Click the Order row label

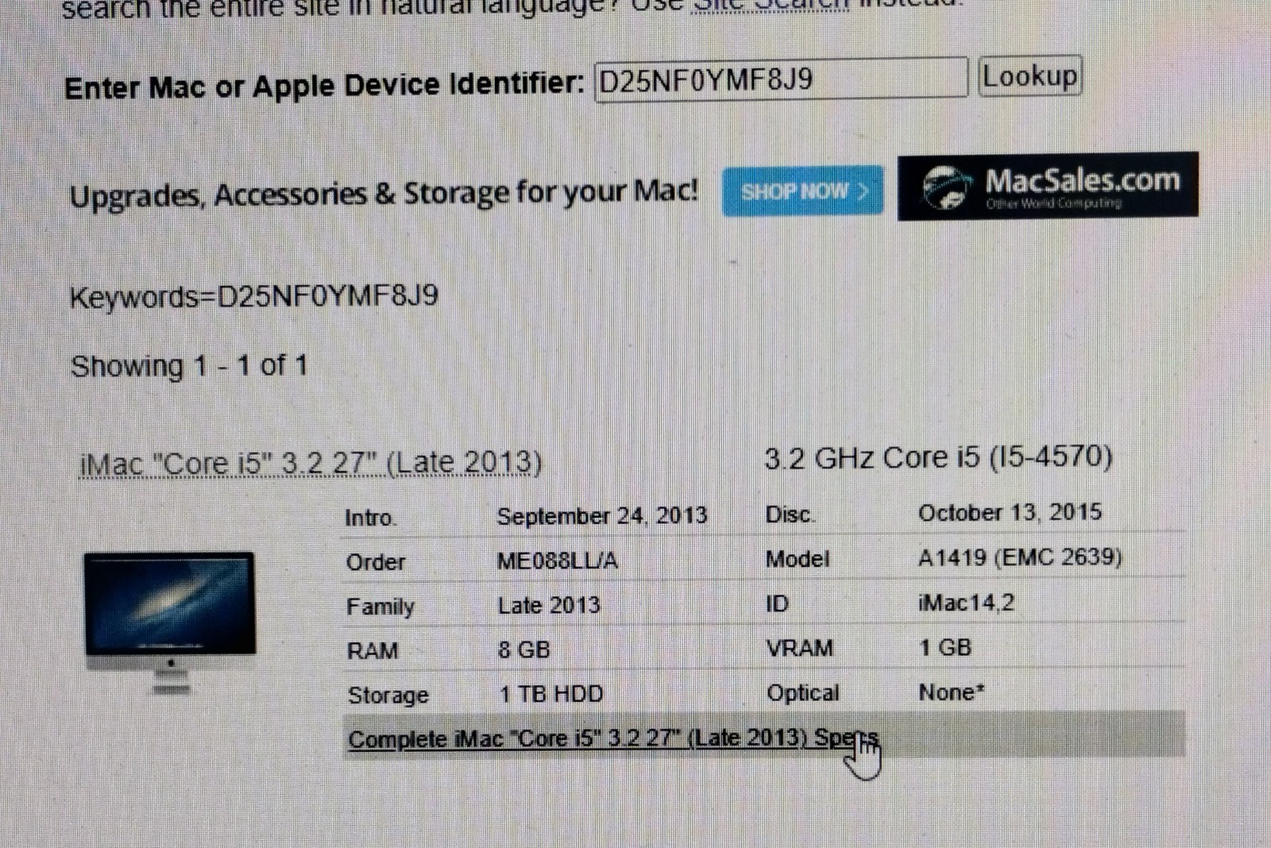pos(376,562)
